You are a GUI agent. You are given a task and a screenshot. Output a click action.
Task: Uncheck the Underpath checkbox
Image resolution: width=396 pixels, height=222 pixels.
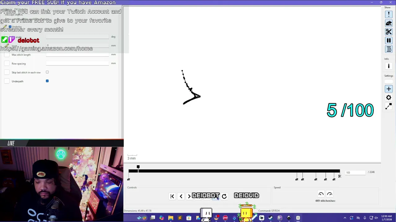(47, 81)
